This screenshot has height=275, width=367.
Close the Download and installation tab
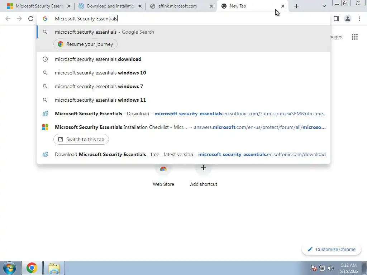140,6
